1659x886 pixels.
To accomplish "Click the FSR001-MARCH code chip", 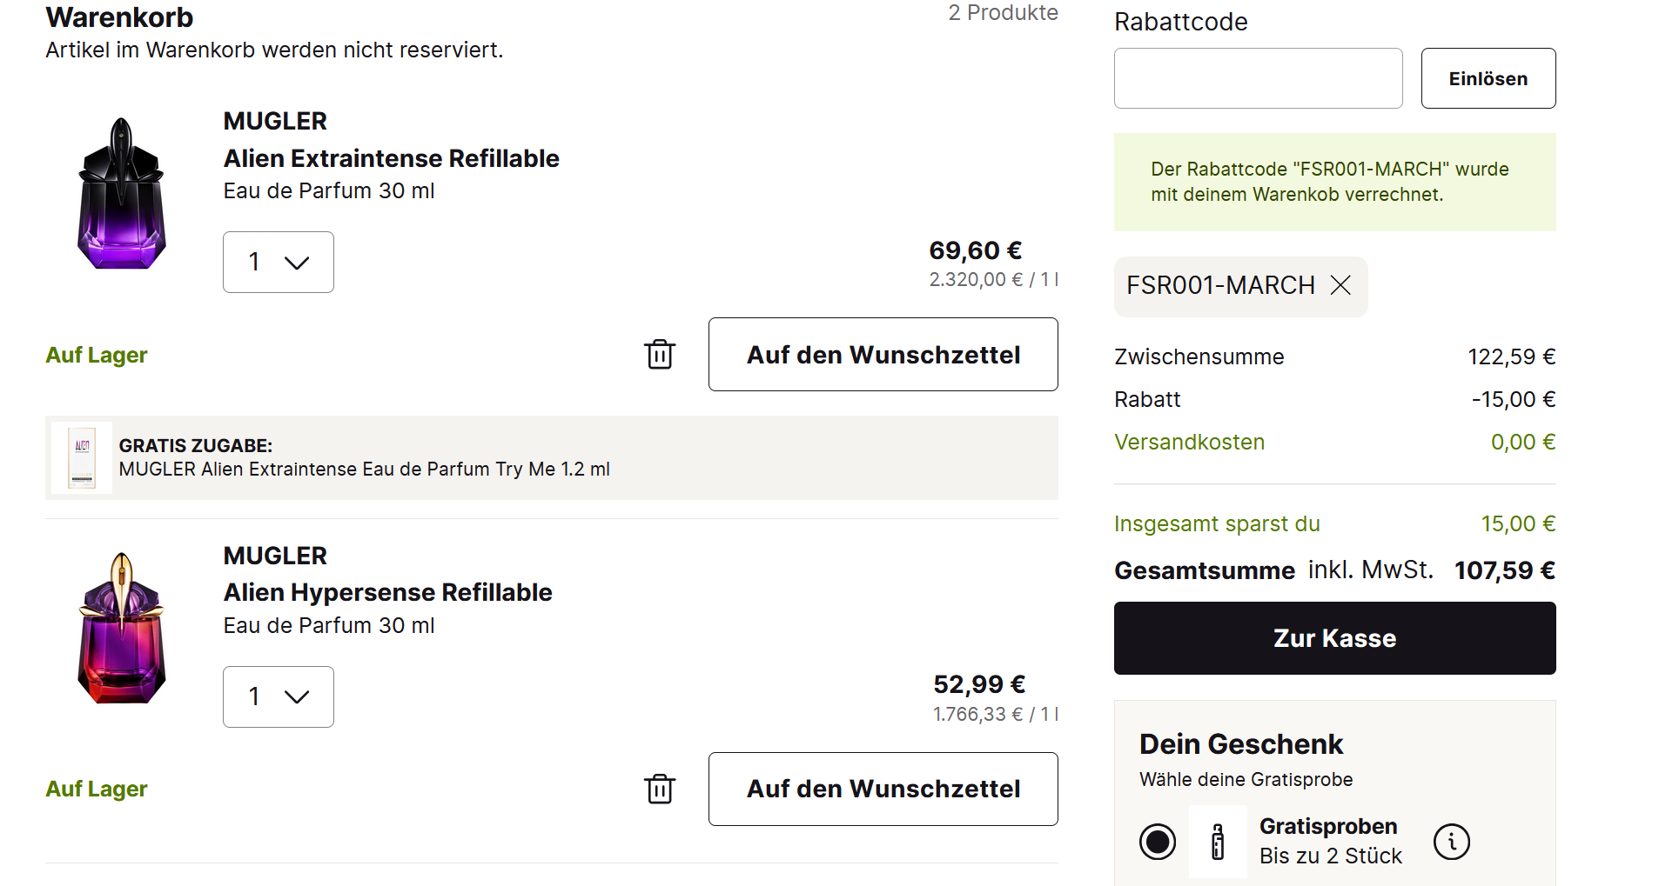I will point(1220,285).
